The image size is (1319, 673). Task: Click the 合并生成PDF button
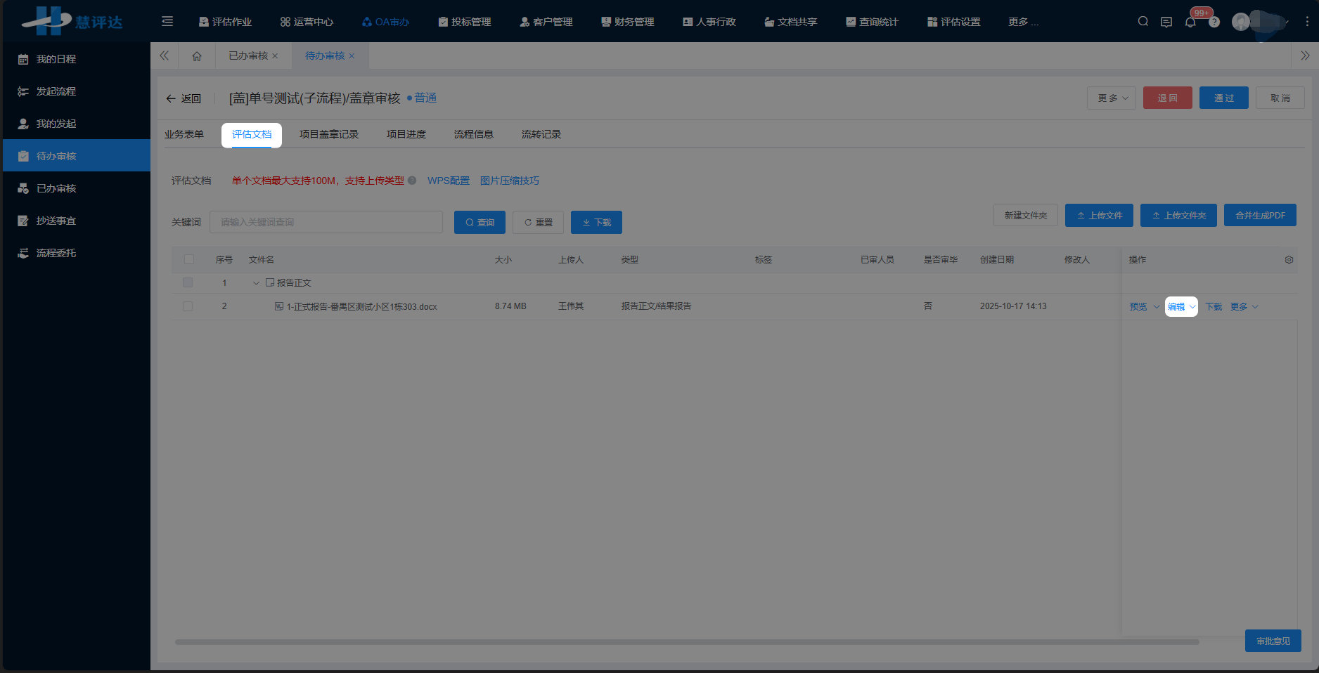[x=1261, y=215]
